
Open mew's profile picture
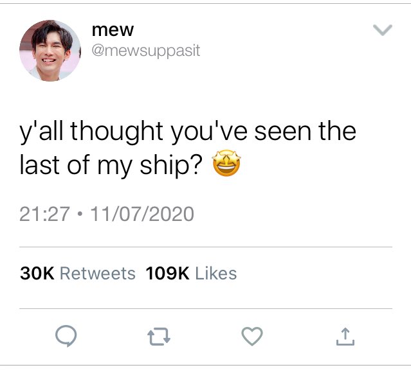50,51
